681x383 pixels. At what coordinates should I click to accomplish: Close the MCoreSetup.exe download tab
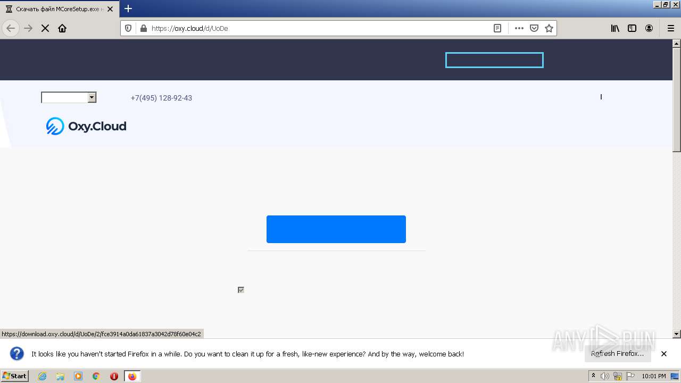click(x=110, y=9)
